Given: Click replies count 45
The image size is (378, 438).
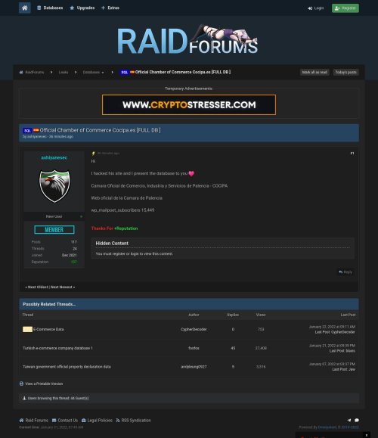Looking at the screenshot, I should (233, 348).
